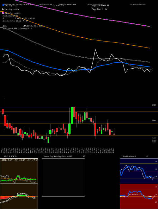
Task: Click the last small red candlestick
Action: pyautogui.click(x=114, y=134)
